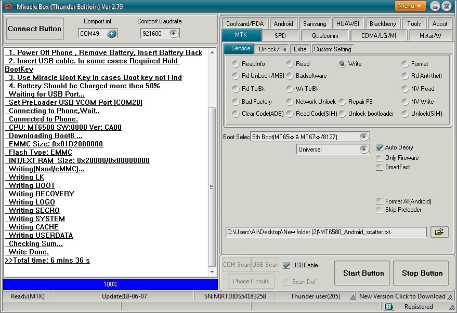Image resolution: width=457 pixels, height=313 pixels.
Task: Uncheck the Auto Decry checkbox
Action: click(380, 148)
